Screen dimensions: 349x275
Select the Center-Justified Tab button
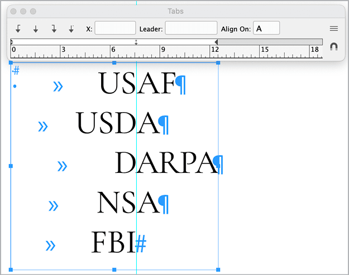[36, 29]
